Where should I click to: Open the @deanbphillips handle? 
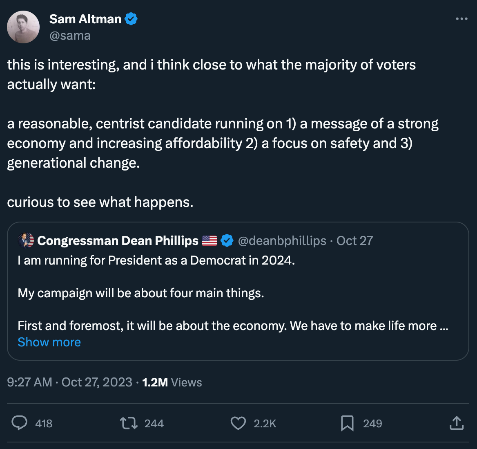[282, 240]
